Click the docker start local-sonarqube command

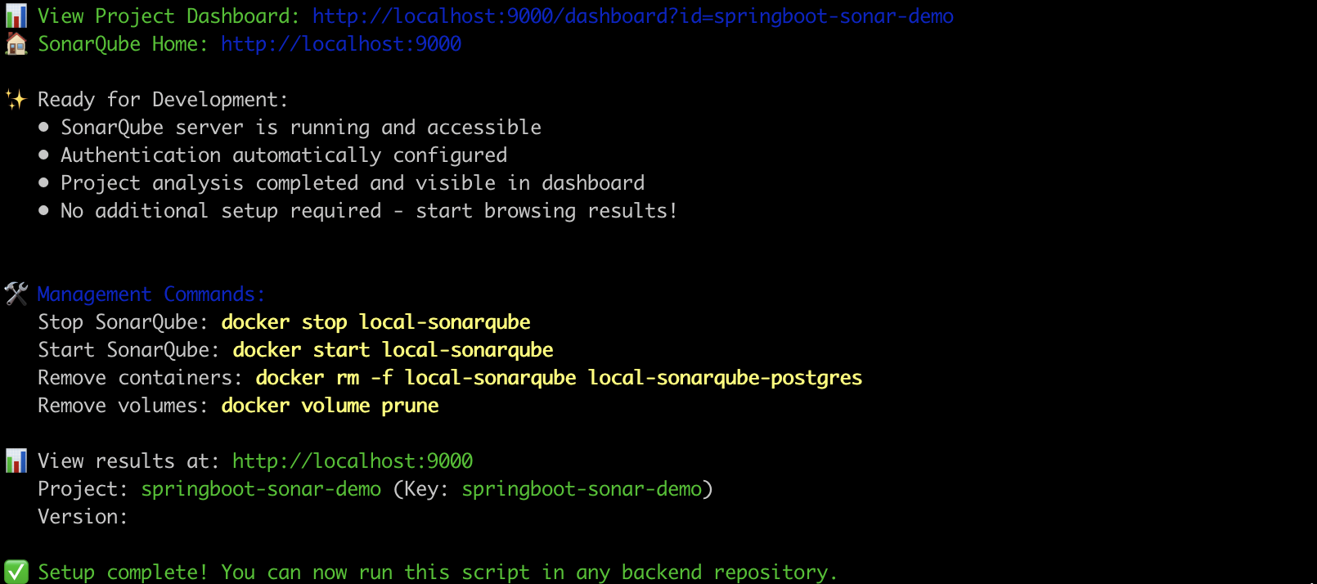click(393, 350)
